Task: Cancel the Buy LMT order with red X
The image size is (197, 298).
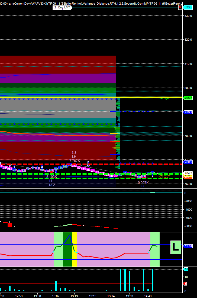Action: pyautogui.click(x=180, y=7)
